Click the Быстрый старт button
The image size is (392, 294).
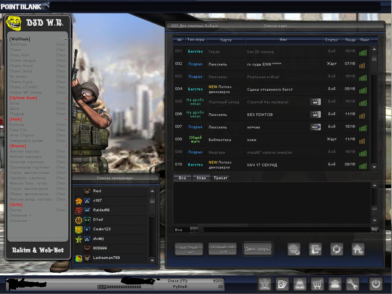coord(189,249)
